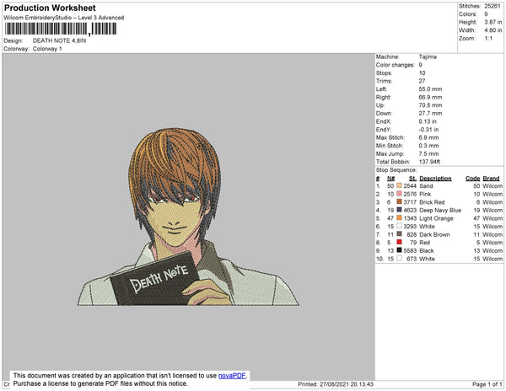Click the 'Brand' column header
This screenshot has width=506, height=391.
491,179
